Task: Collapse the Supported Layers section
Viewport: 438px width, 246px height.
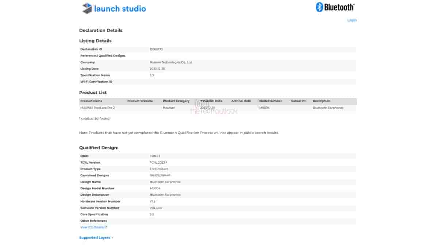Action: (94, 237)
